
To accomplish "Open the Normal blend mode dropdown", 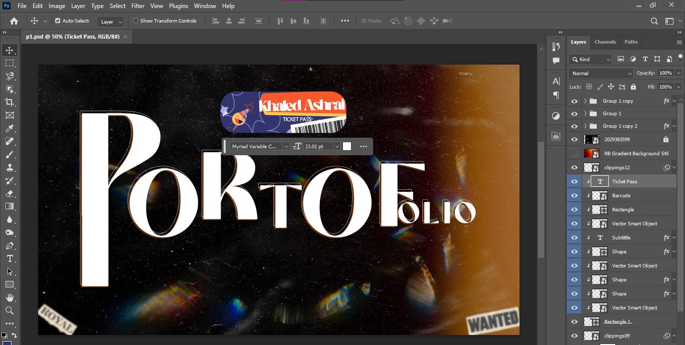I will pos(601,73).
